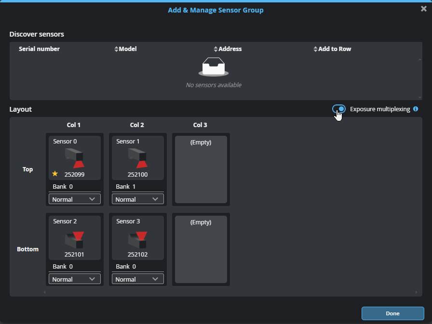432x324 pixels.
Task: Click the empty inbox tray icon
Action: tap(213, 67)
